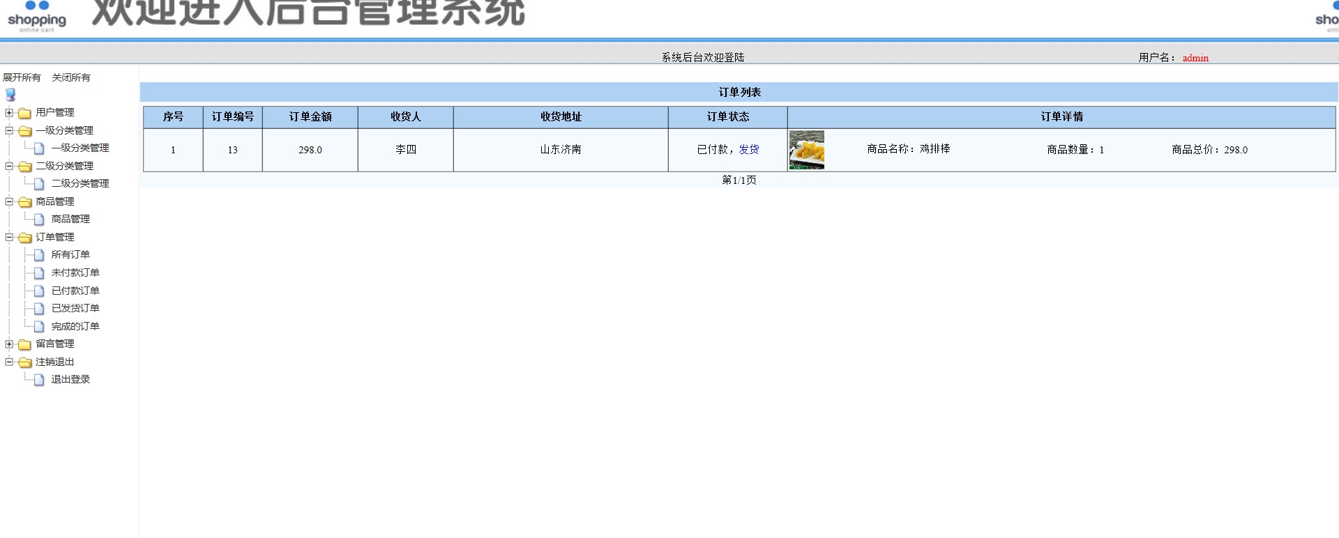Open 已发货订单 list
This screenshot has height=538, width=1339.
(x=75, y=308)
